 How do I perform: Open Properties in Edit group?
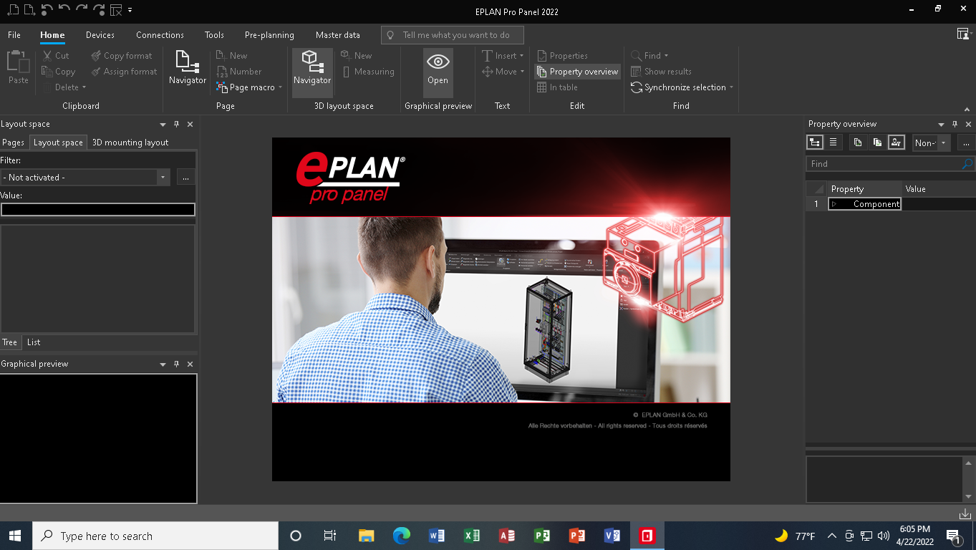click(562, 56)
